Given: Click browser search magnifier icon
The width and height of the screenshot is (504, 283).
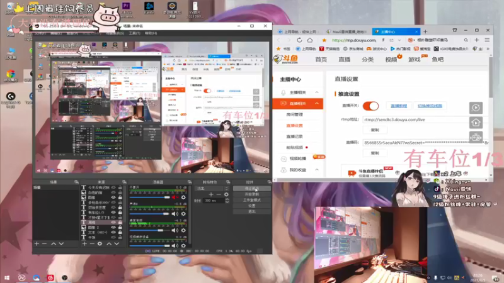Looking at the screenshot, I should click(x=466, y=40).
